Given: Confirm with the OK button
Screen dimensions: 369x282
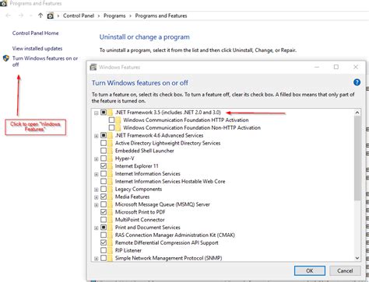Looking at the screenshot, I should 310,270.
